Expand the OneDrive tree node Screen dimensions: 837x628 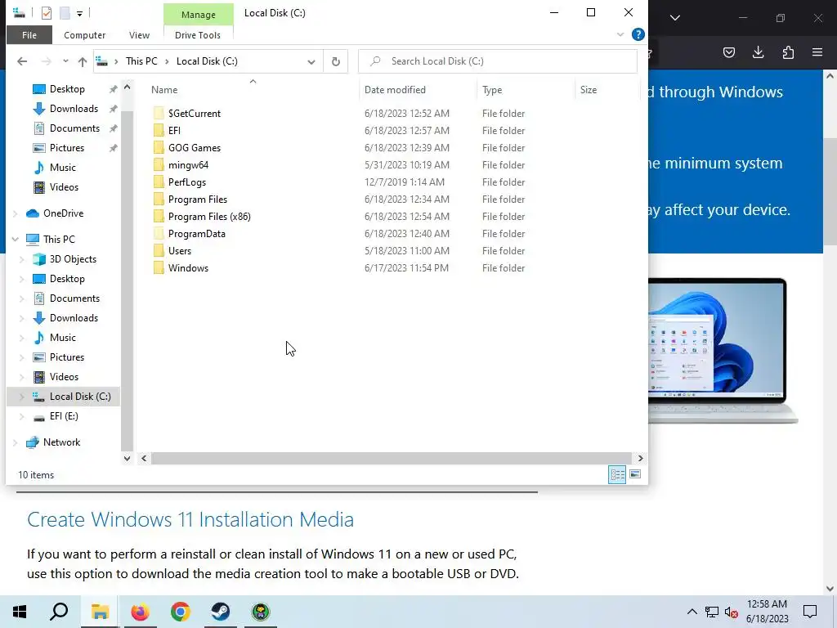16,213
